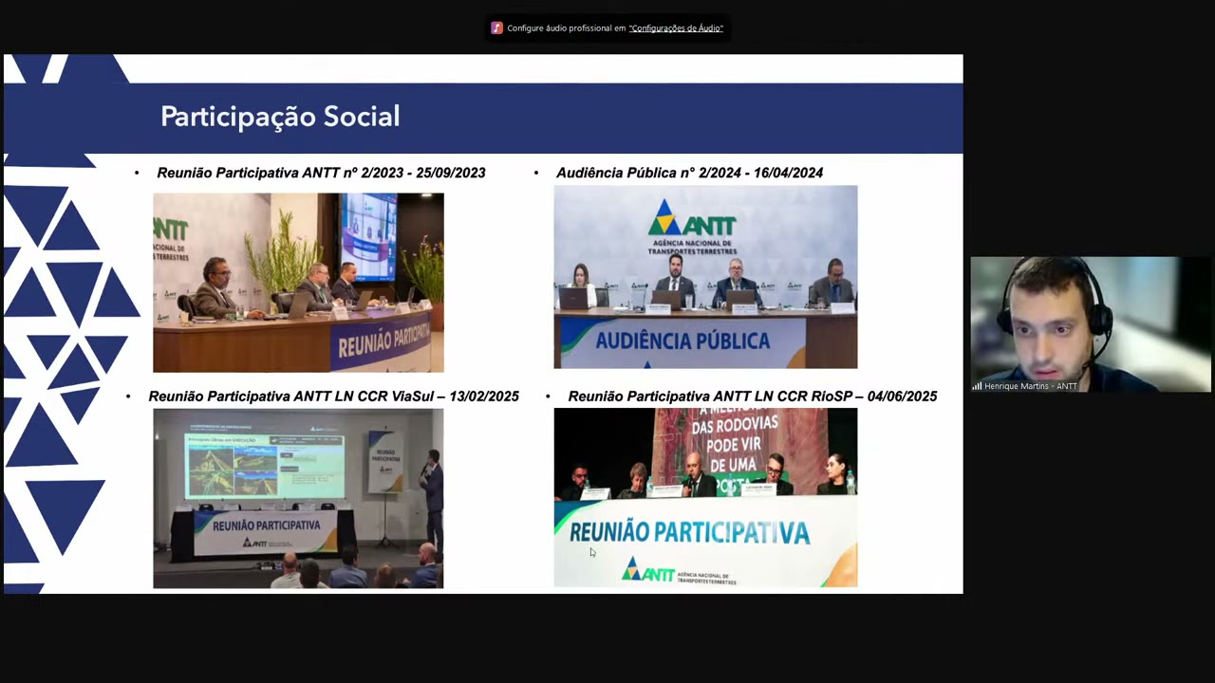This screenshot has width=1215, height=683.
Task: Click the ViaSul meeting photo with projector screen
Action: (x=298, y=498)
